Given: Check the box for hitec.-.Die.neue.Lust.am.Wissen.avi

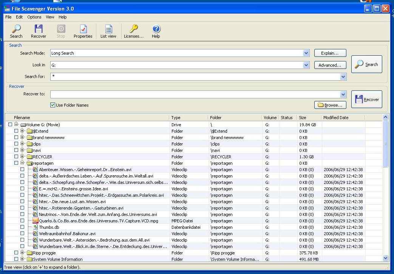Looking at the screenshot, I should (x=22, y=201).
